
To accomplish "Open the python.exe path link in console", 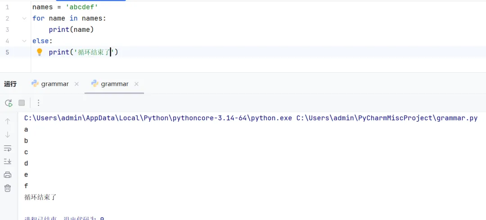I will 158,118.
